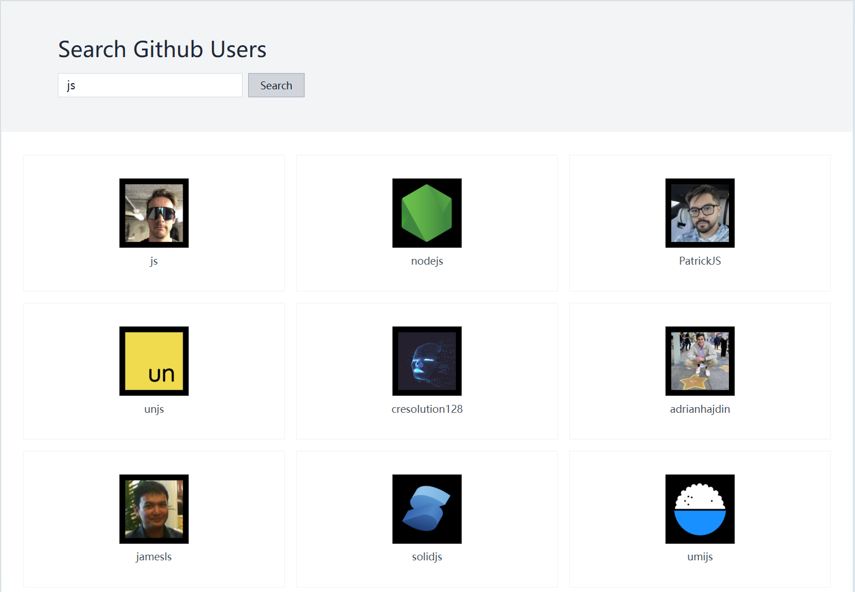Screen dimensions: 855x592
Task: Click the Search button
Action: tap(276, 85)
